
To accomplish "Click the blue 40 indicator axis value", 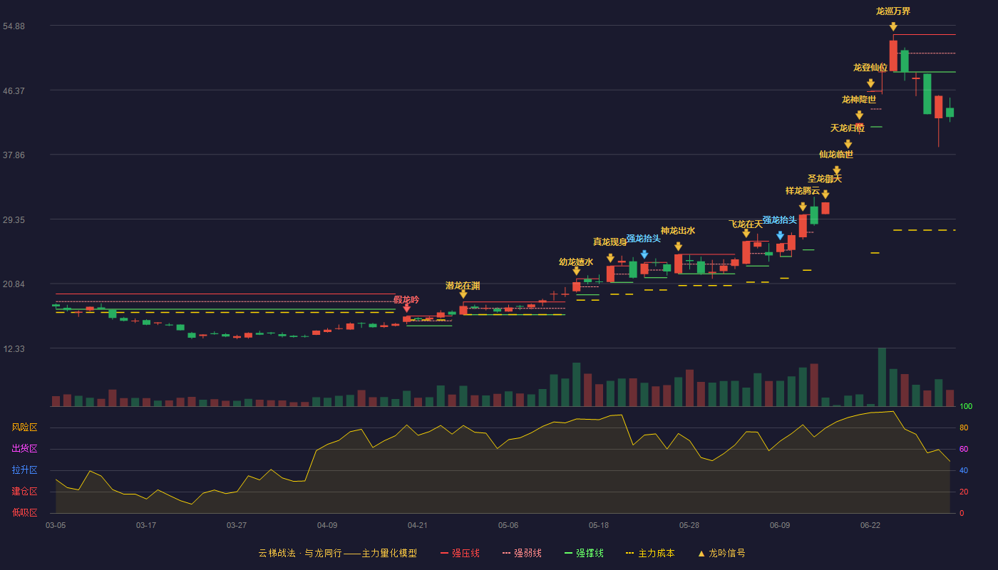I will [x=963, y=470].
